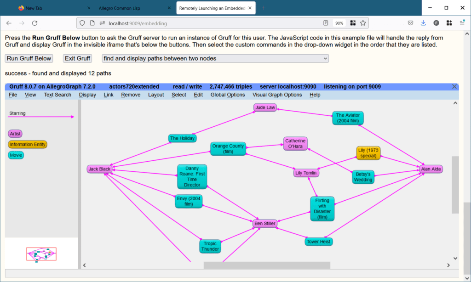Click the downloads icon in the Firefox toolbar

[423, 23]
